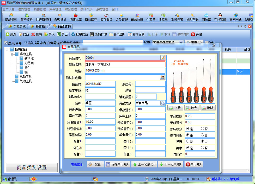Launch 前台收银 from the toolbar
Image resolution: width=255 pixels, height=184 pixels.
137,17
